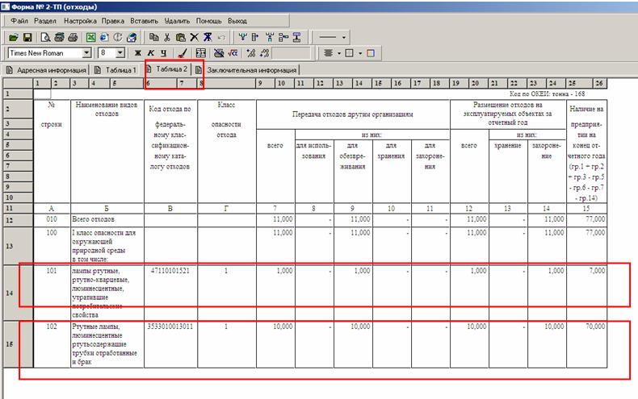Toggle bold formatting Ж button
Viewport: 638px width, 399px height.
(137, 53)
